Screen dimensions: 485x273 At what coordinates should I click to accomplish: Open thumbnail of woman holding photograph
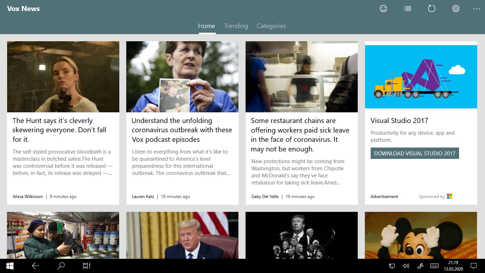coord(182,77)
